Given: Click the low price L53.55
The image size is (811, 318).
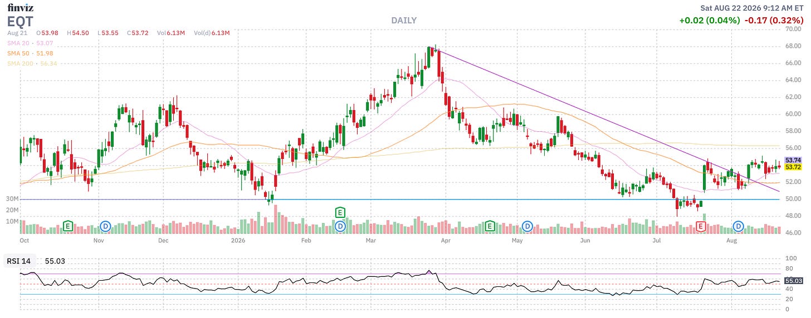Looking at the screenshot, I should click(108, 33).
